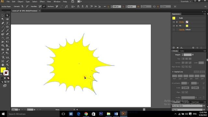
Task: Switch to Gradient paint mode
Action: [x=5, y=78]
